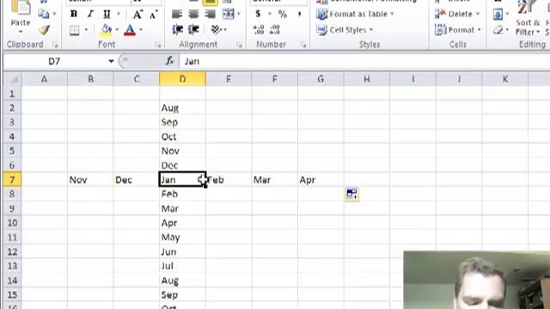Viewport: 550px width, 309px height.
Task: Click the Name Box showing D7
Action: [54, 61]
